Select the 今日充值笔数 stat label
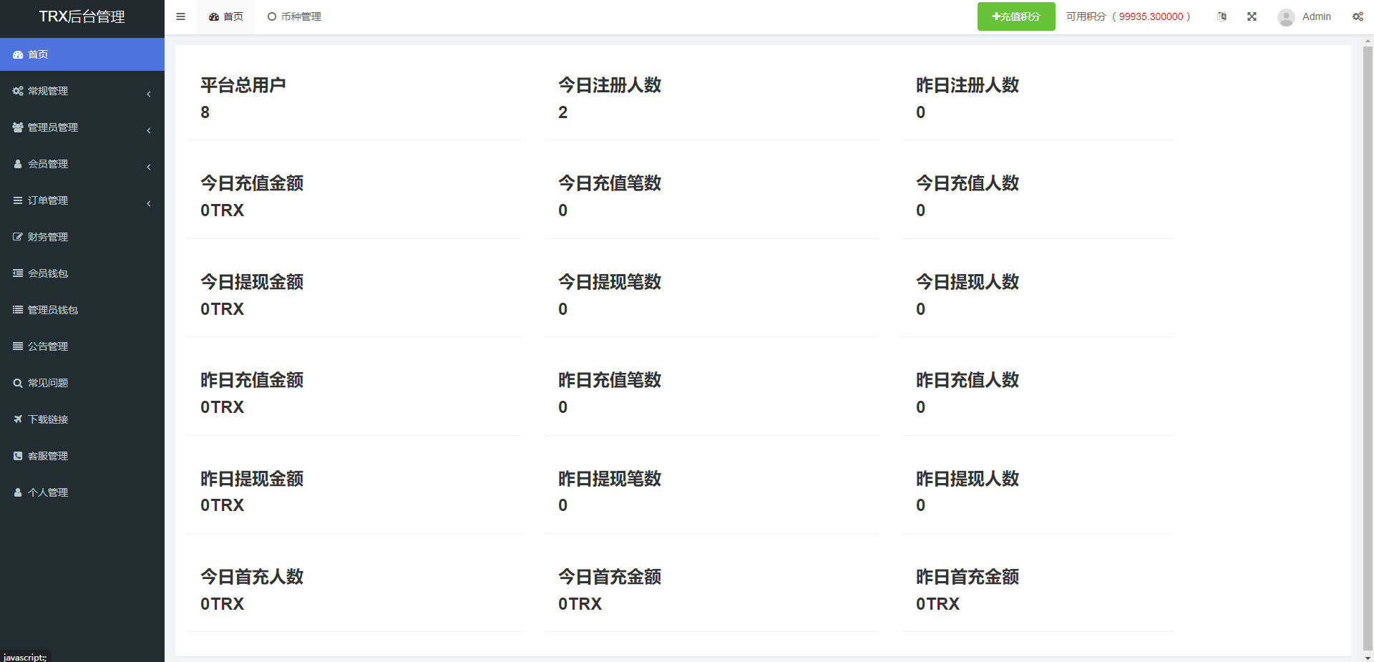 (x=610, y=183)
